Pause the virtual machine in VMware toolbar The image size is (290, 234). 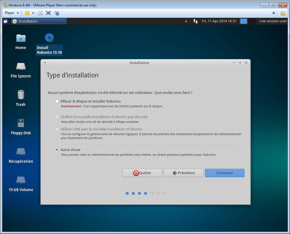[x=27, y=13]
